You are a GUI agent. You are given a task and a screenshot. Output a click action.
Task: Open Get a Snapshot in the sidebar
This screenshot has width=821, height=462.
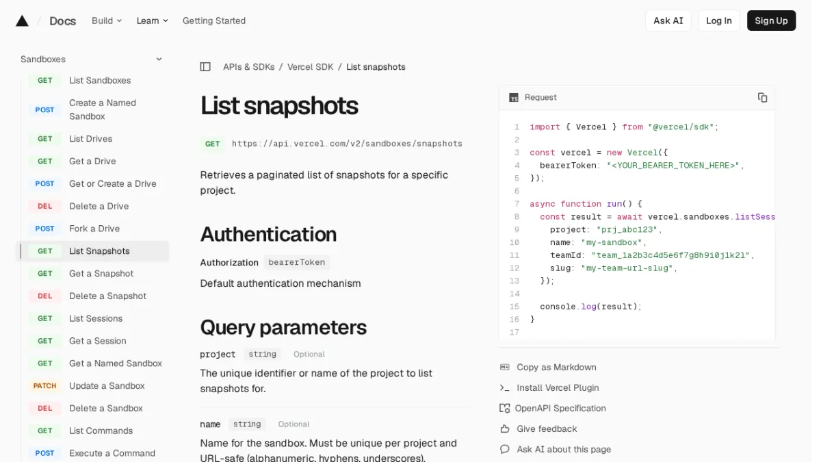click(101, 274)
